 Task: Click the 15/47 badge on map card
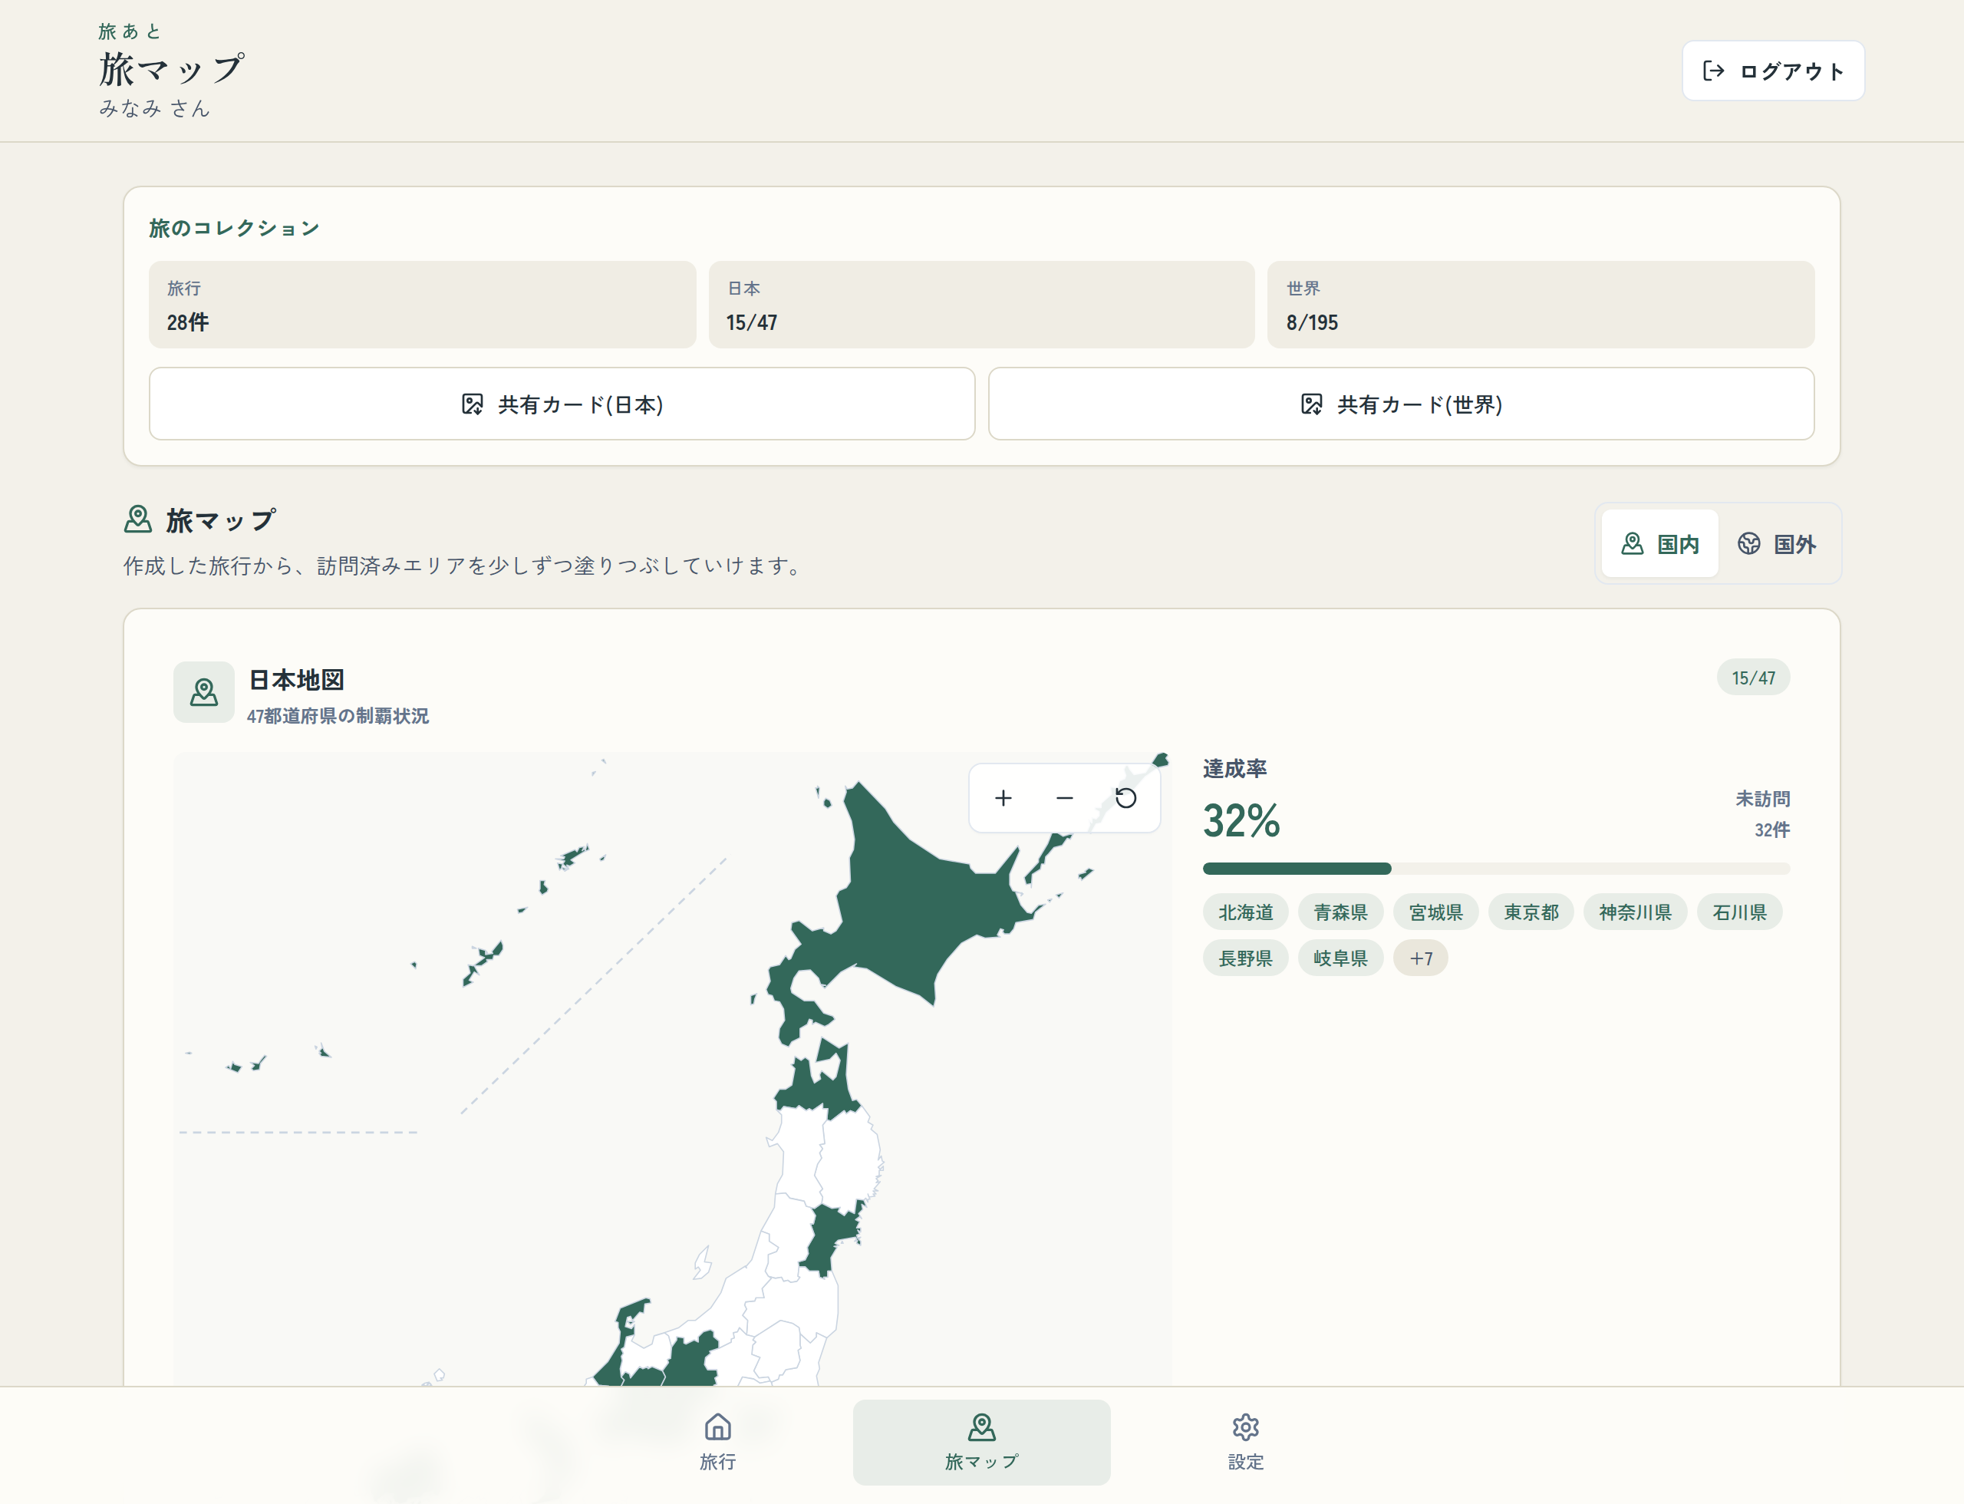pyautogui.click(x=1753, y=678)
